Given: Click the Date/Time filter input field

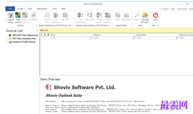Looking at the screenshot, I should pos(156,38).
